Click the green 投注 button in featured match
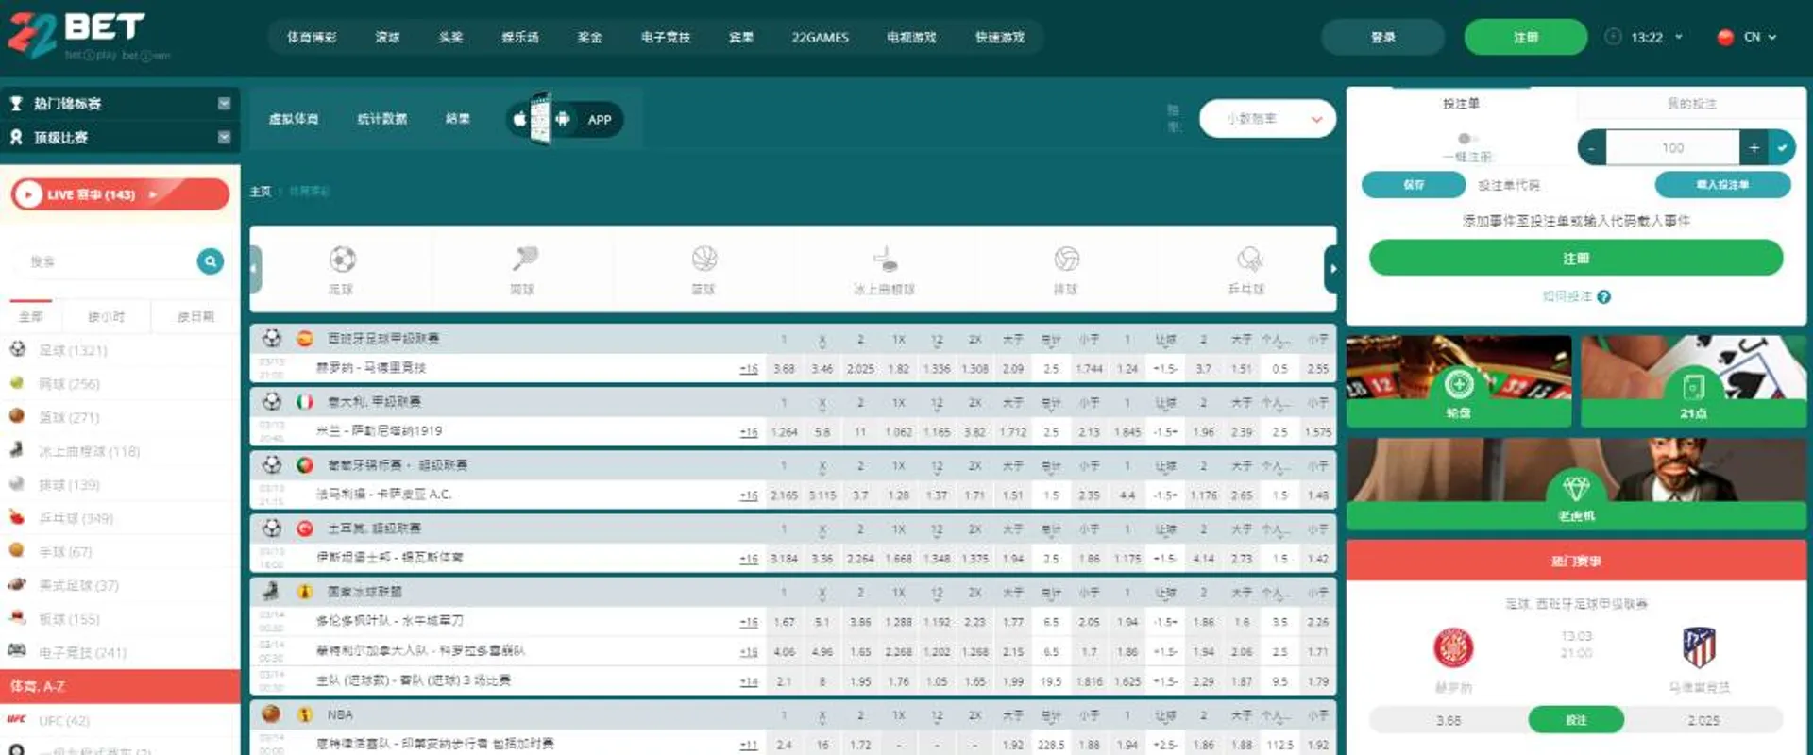This screenshot has height=755, width=1813. pos(1576,720)
